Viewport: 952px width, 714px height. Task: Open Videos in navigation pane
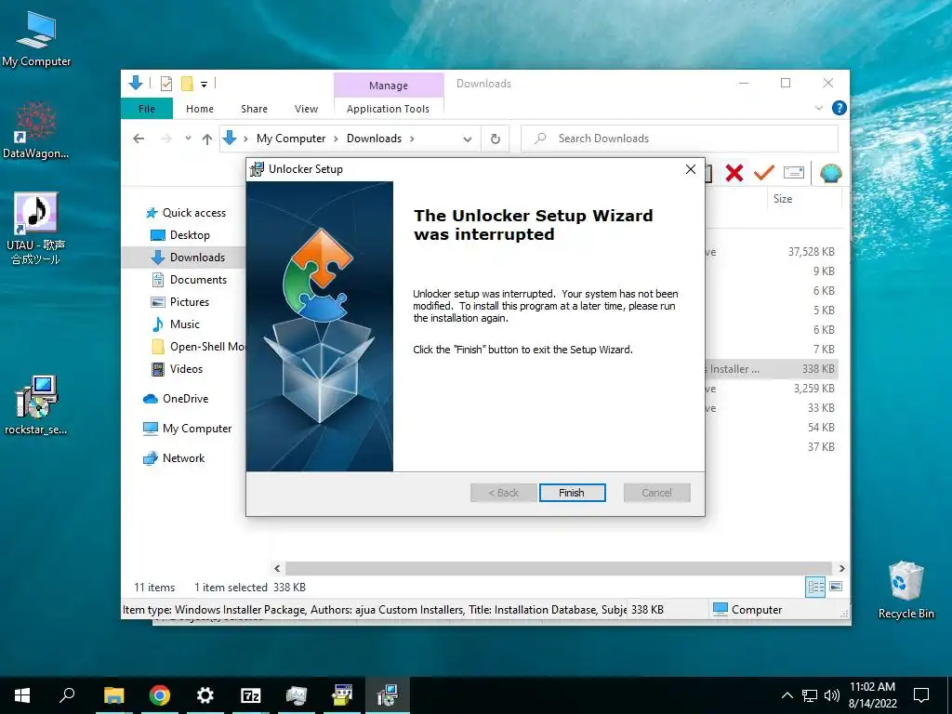tap(177, 369)
